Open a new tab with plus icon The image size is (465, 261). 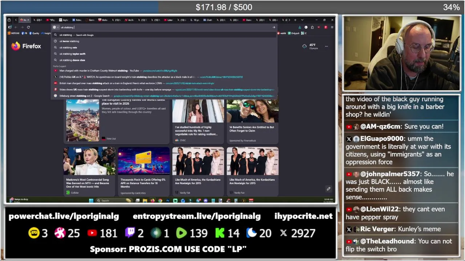pos(295,20)
